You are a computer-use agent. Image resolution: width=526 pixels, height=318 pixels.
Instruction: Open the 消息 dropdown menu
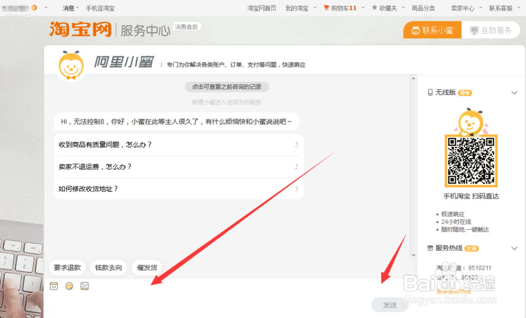71,8
